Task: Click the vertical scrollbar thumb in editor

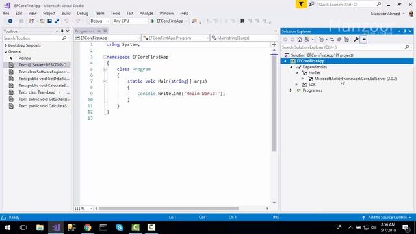Action: 274,103
